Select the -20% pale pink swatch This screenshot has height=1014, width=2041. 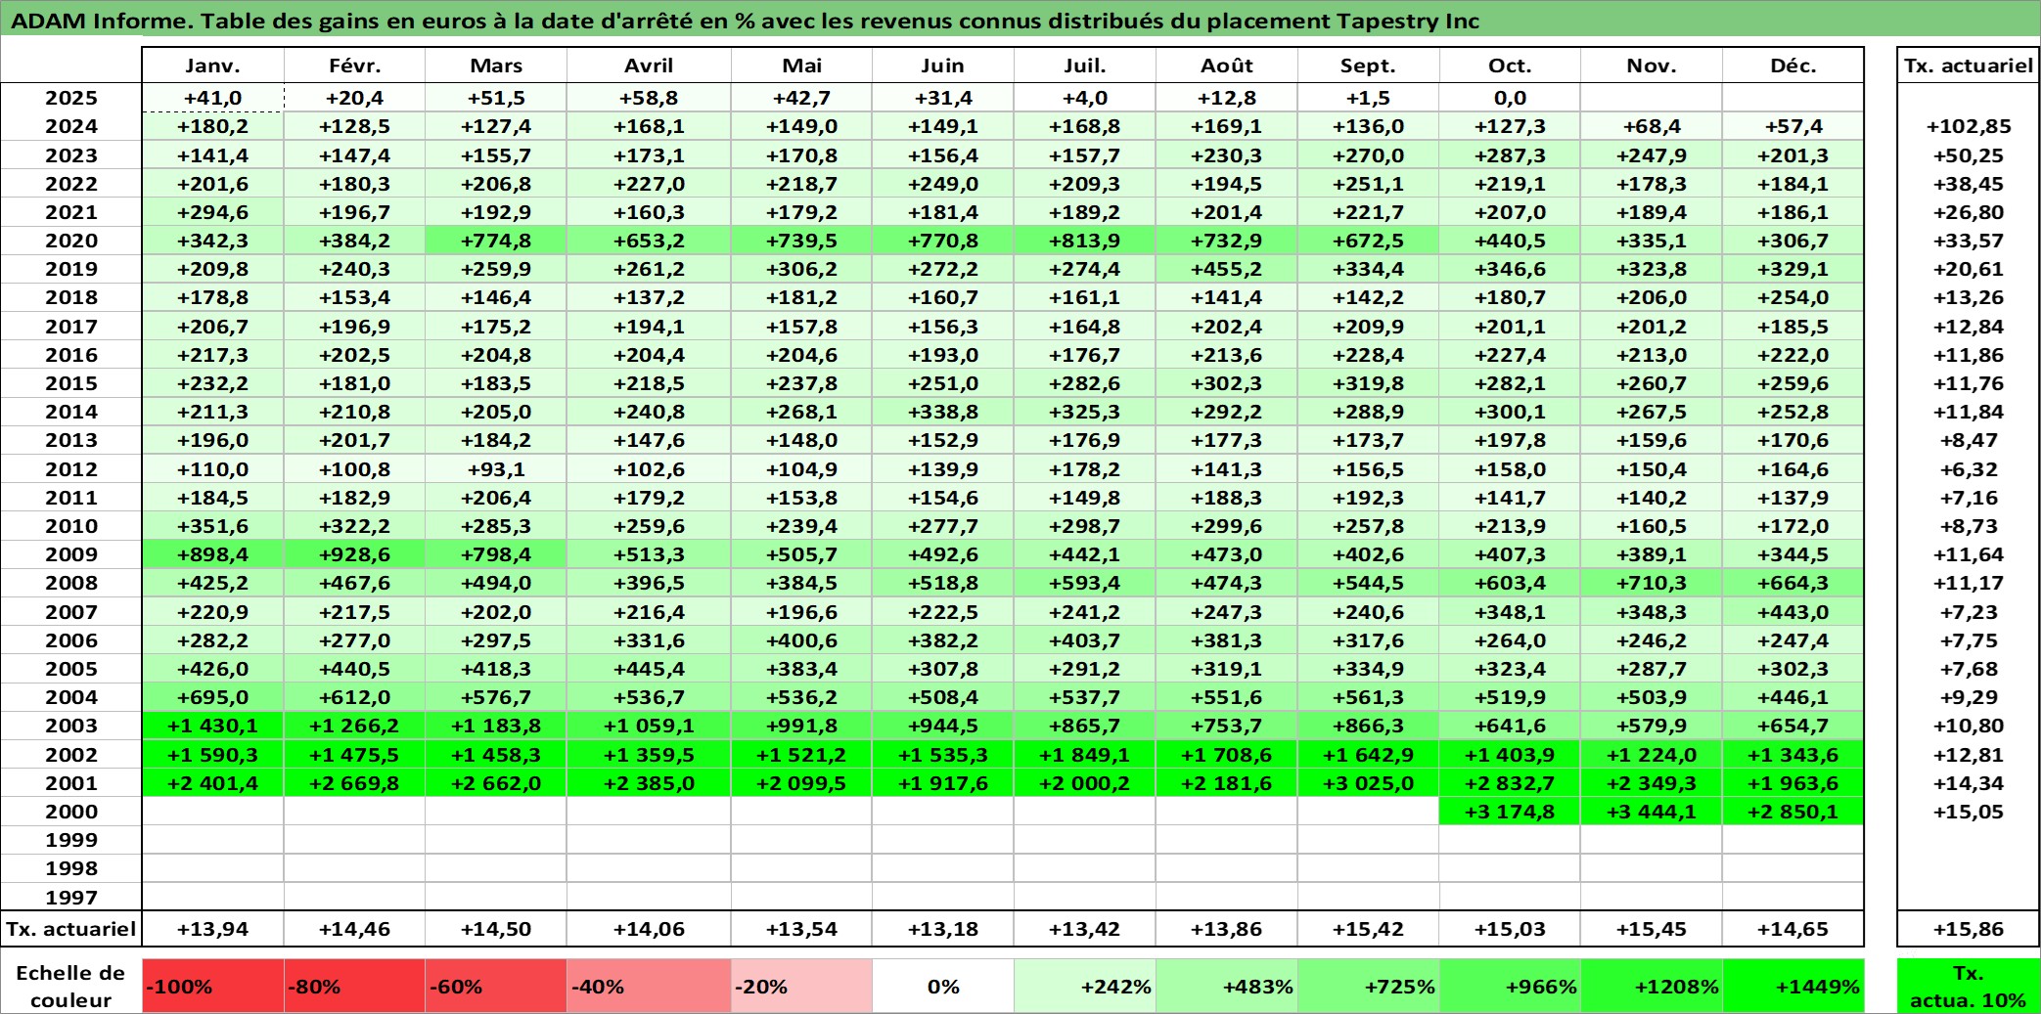(x=801, y=986)
